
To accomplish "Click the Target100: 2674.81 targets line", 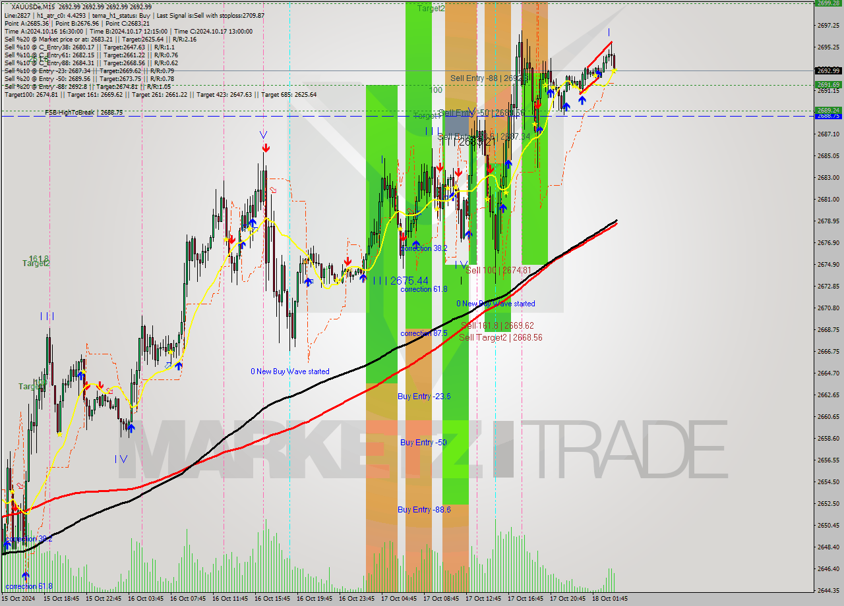I will tap(160, 94).
